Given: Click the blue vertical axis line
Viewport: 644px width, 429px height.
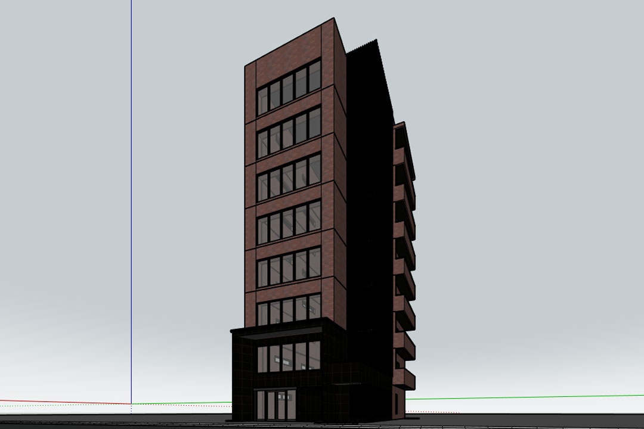Looking at the screenshot, I should (131, 179).
